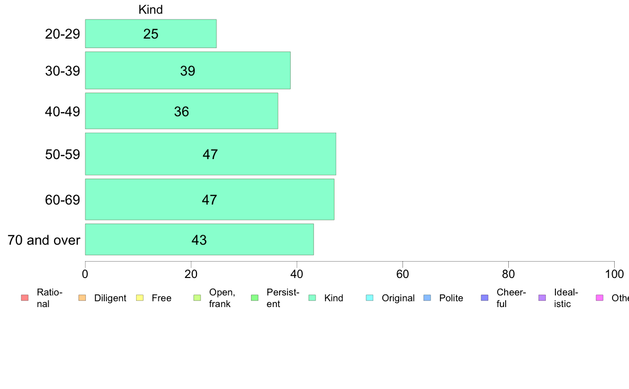Click the 30-39 bar showing 39
The image size is (629, 389).
coord(188,70)
